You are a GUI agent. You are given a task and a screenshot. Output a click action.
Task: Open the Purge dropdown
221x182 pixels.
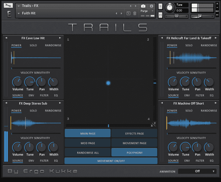[x=153, y=11]
